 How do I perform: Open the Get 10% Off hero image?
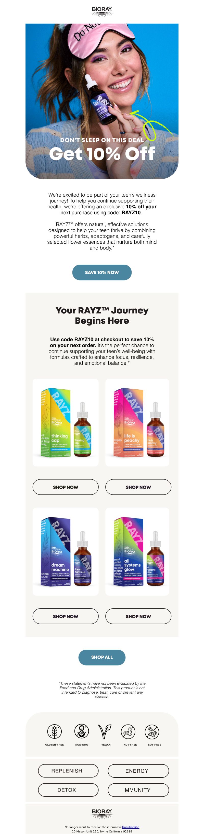point(102,101)
